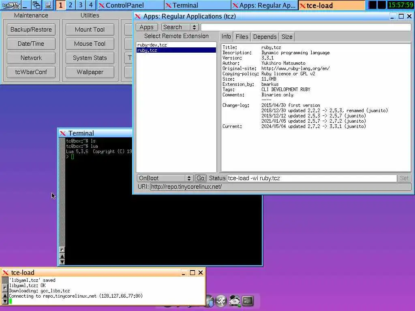Switch to the Depends tab
Viewport: 415px width, 311px height.
coord(265,37)
